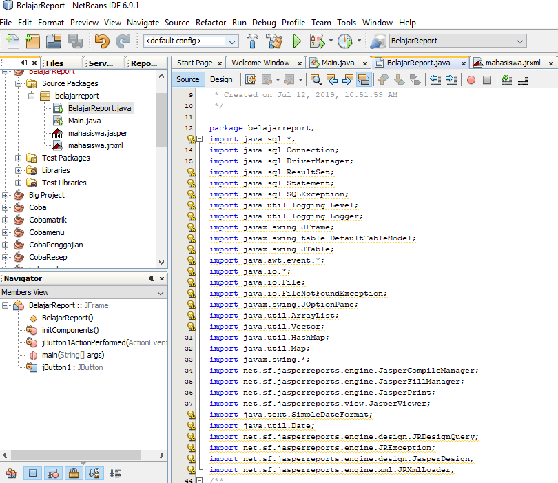Toggle Show Fields filter in Navigator

point(33,473)
